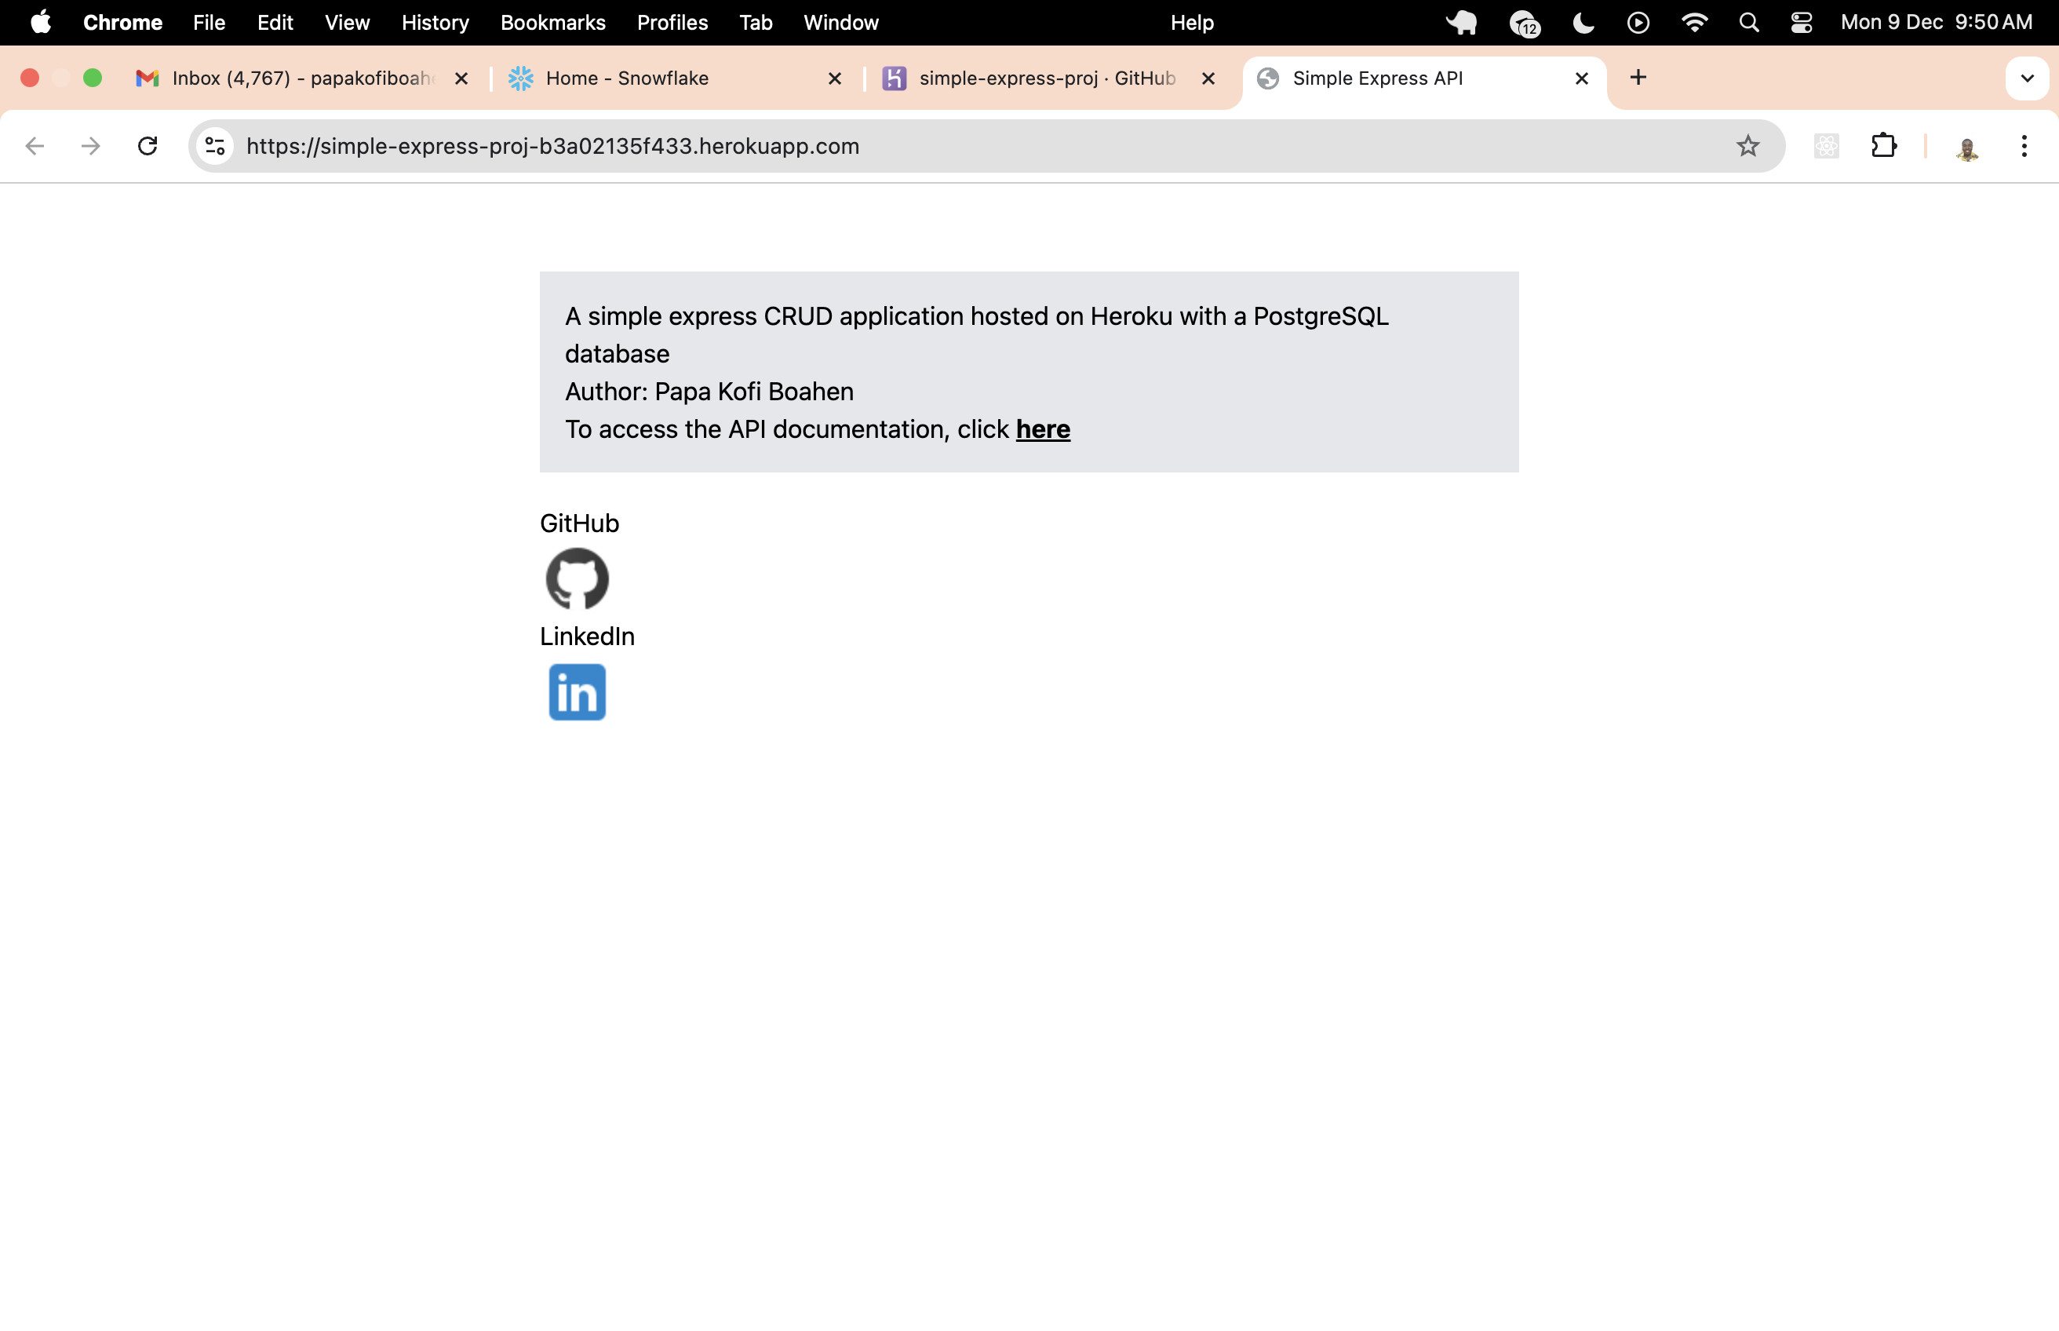
Task: Open the site information icon in the address bar
Action: click(215, 146)
